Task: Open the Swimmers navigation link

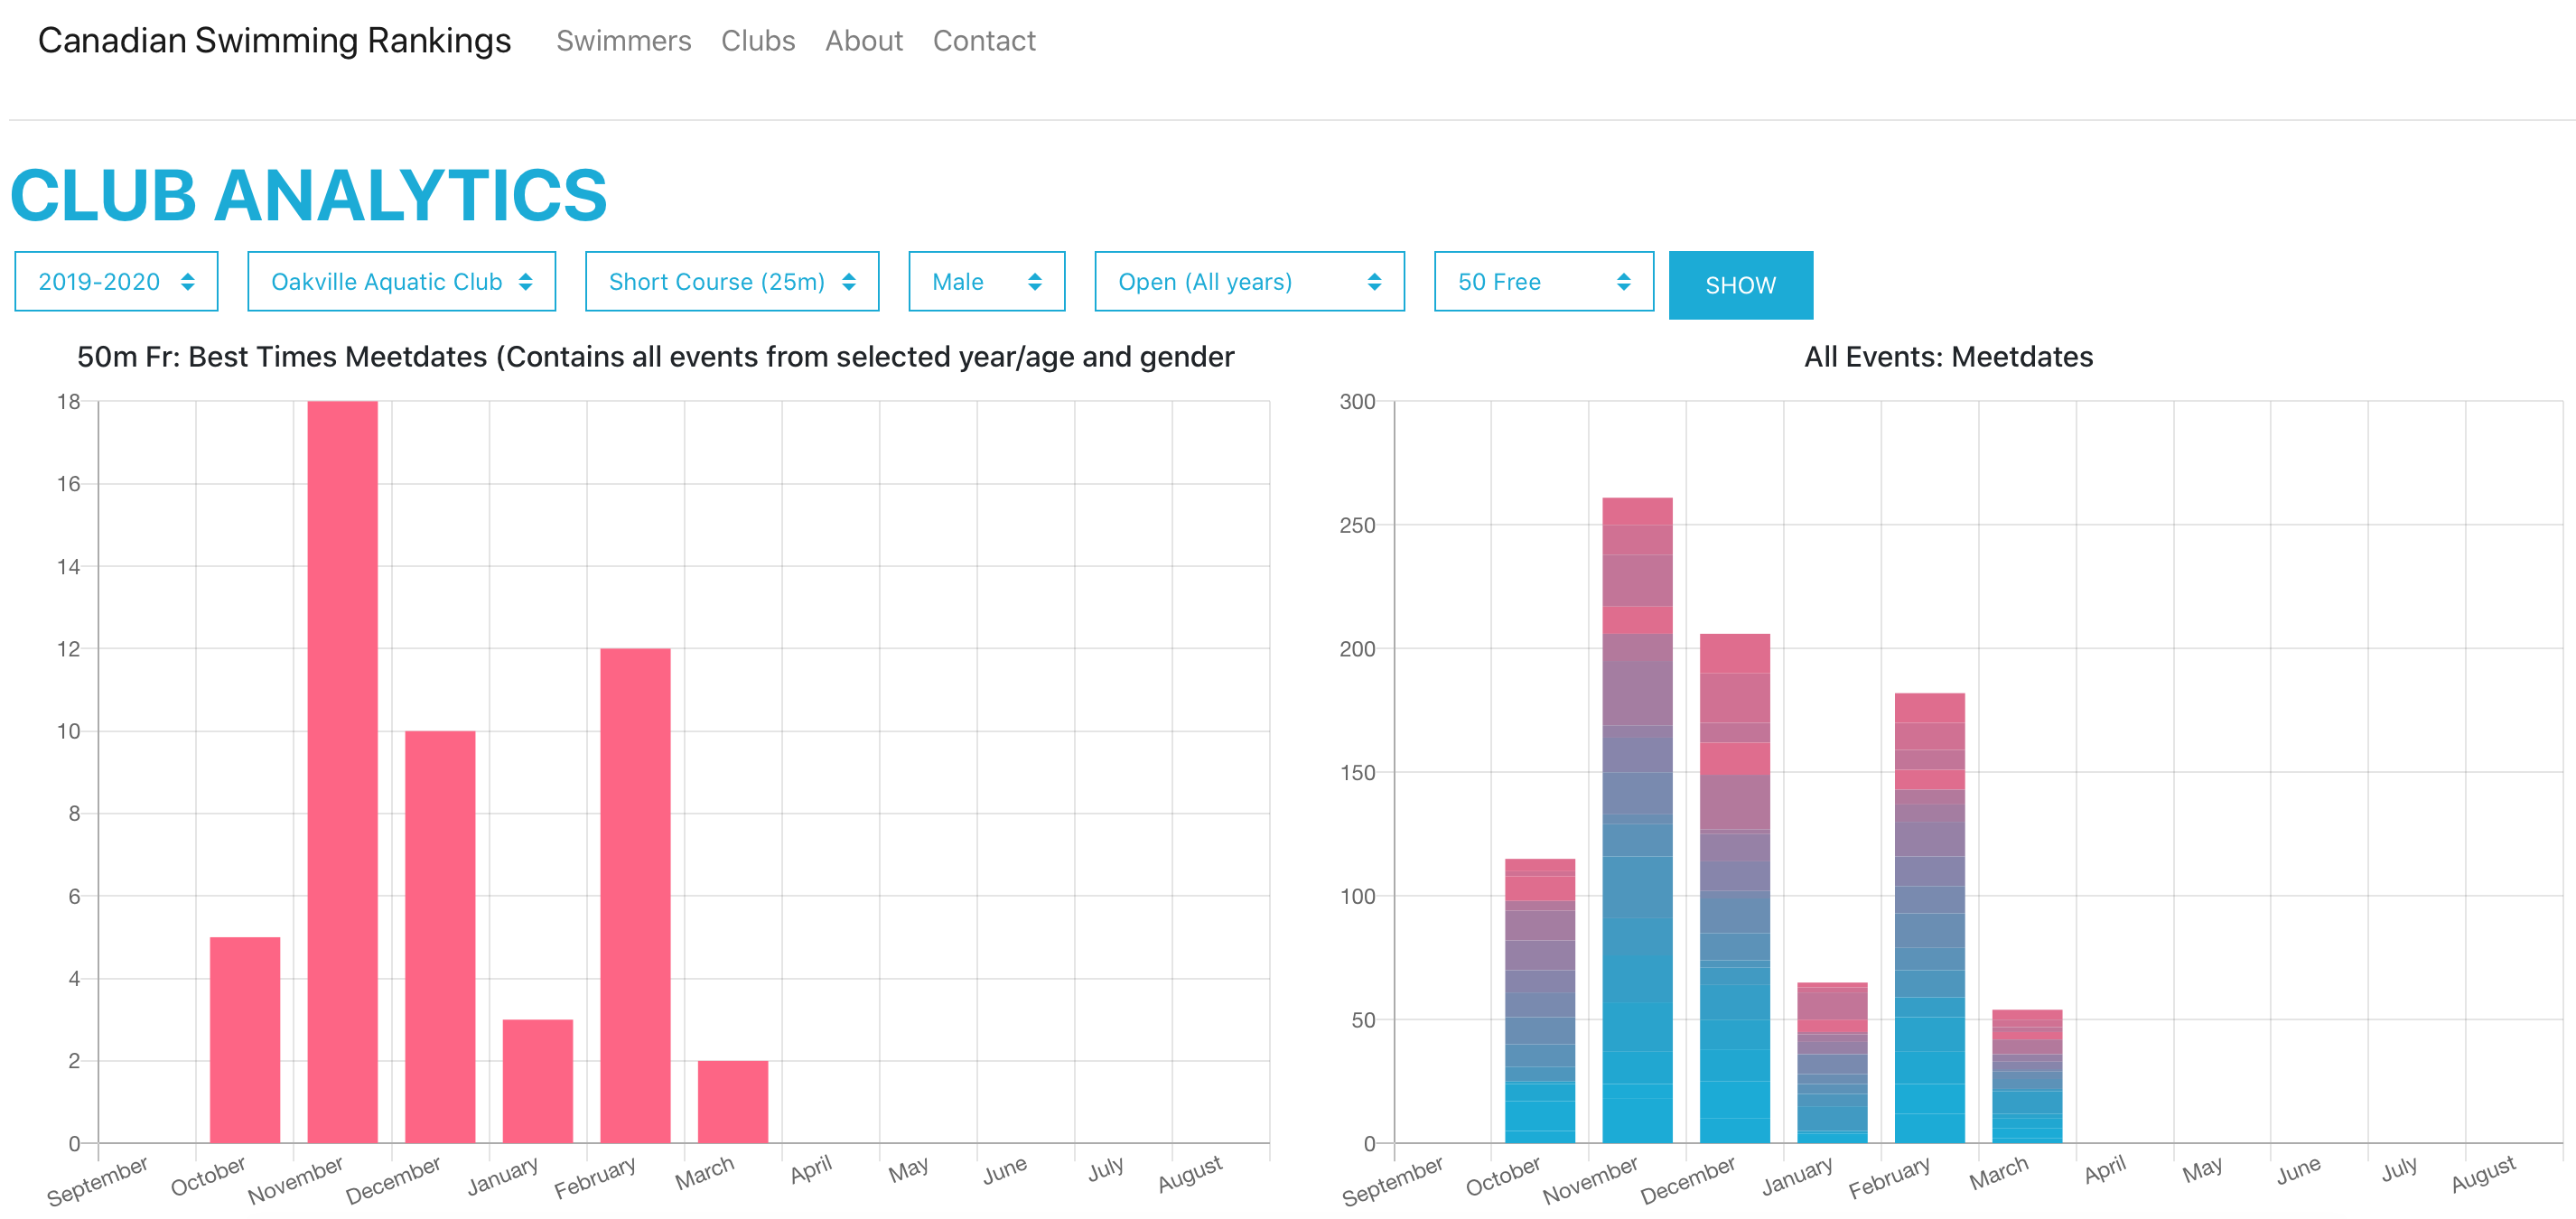Action: 623,41
